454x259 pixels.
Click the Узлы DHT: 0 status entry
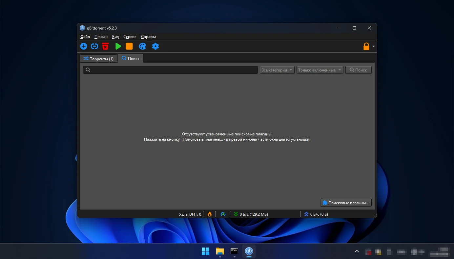(x=190, y=214)
